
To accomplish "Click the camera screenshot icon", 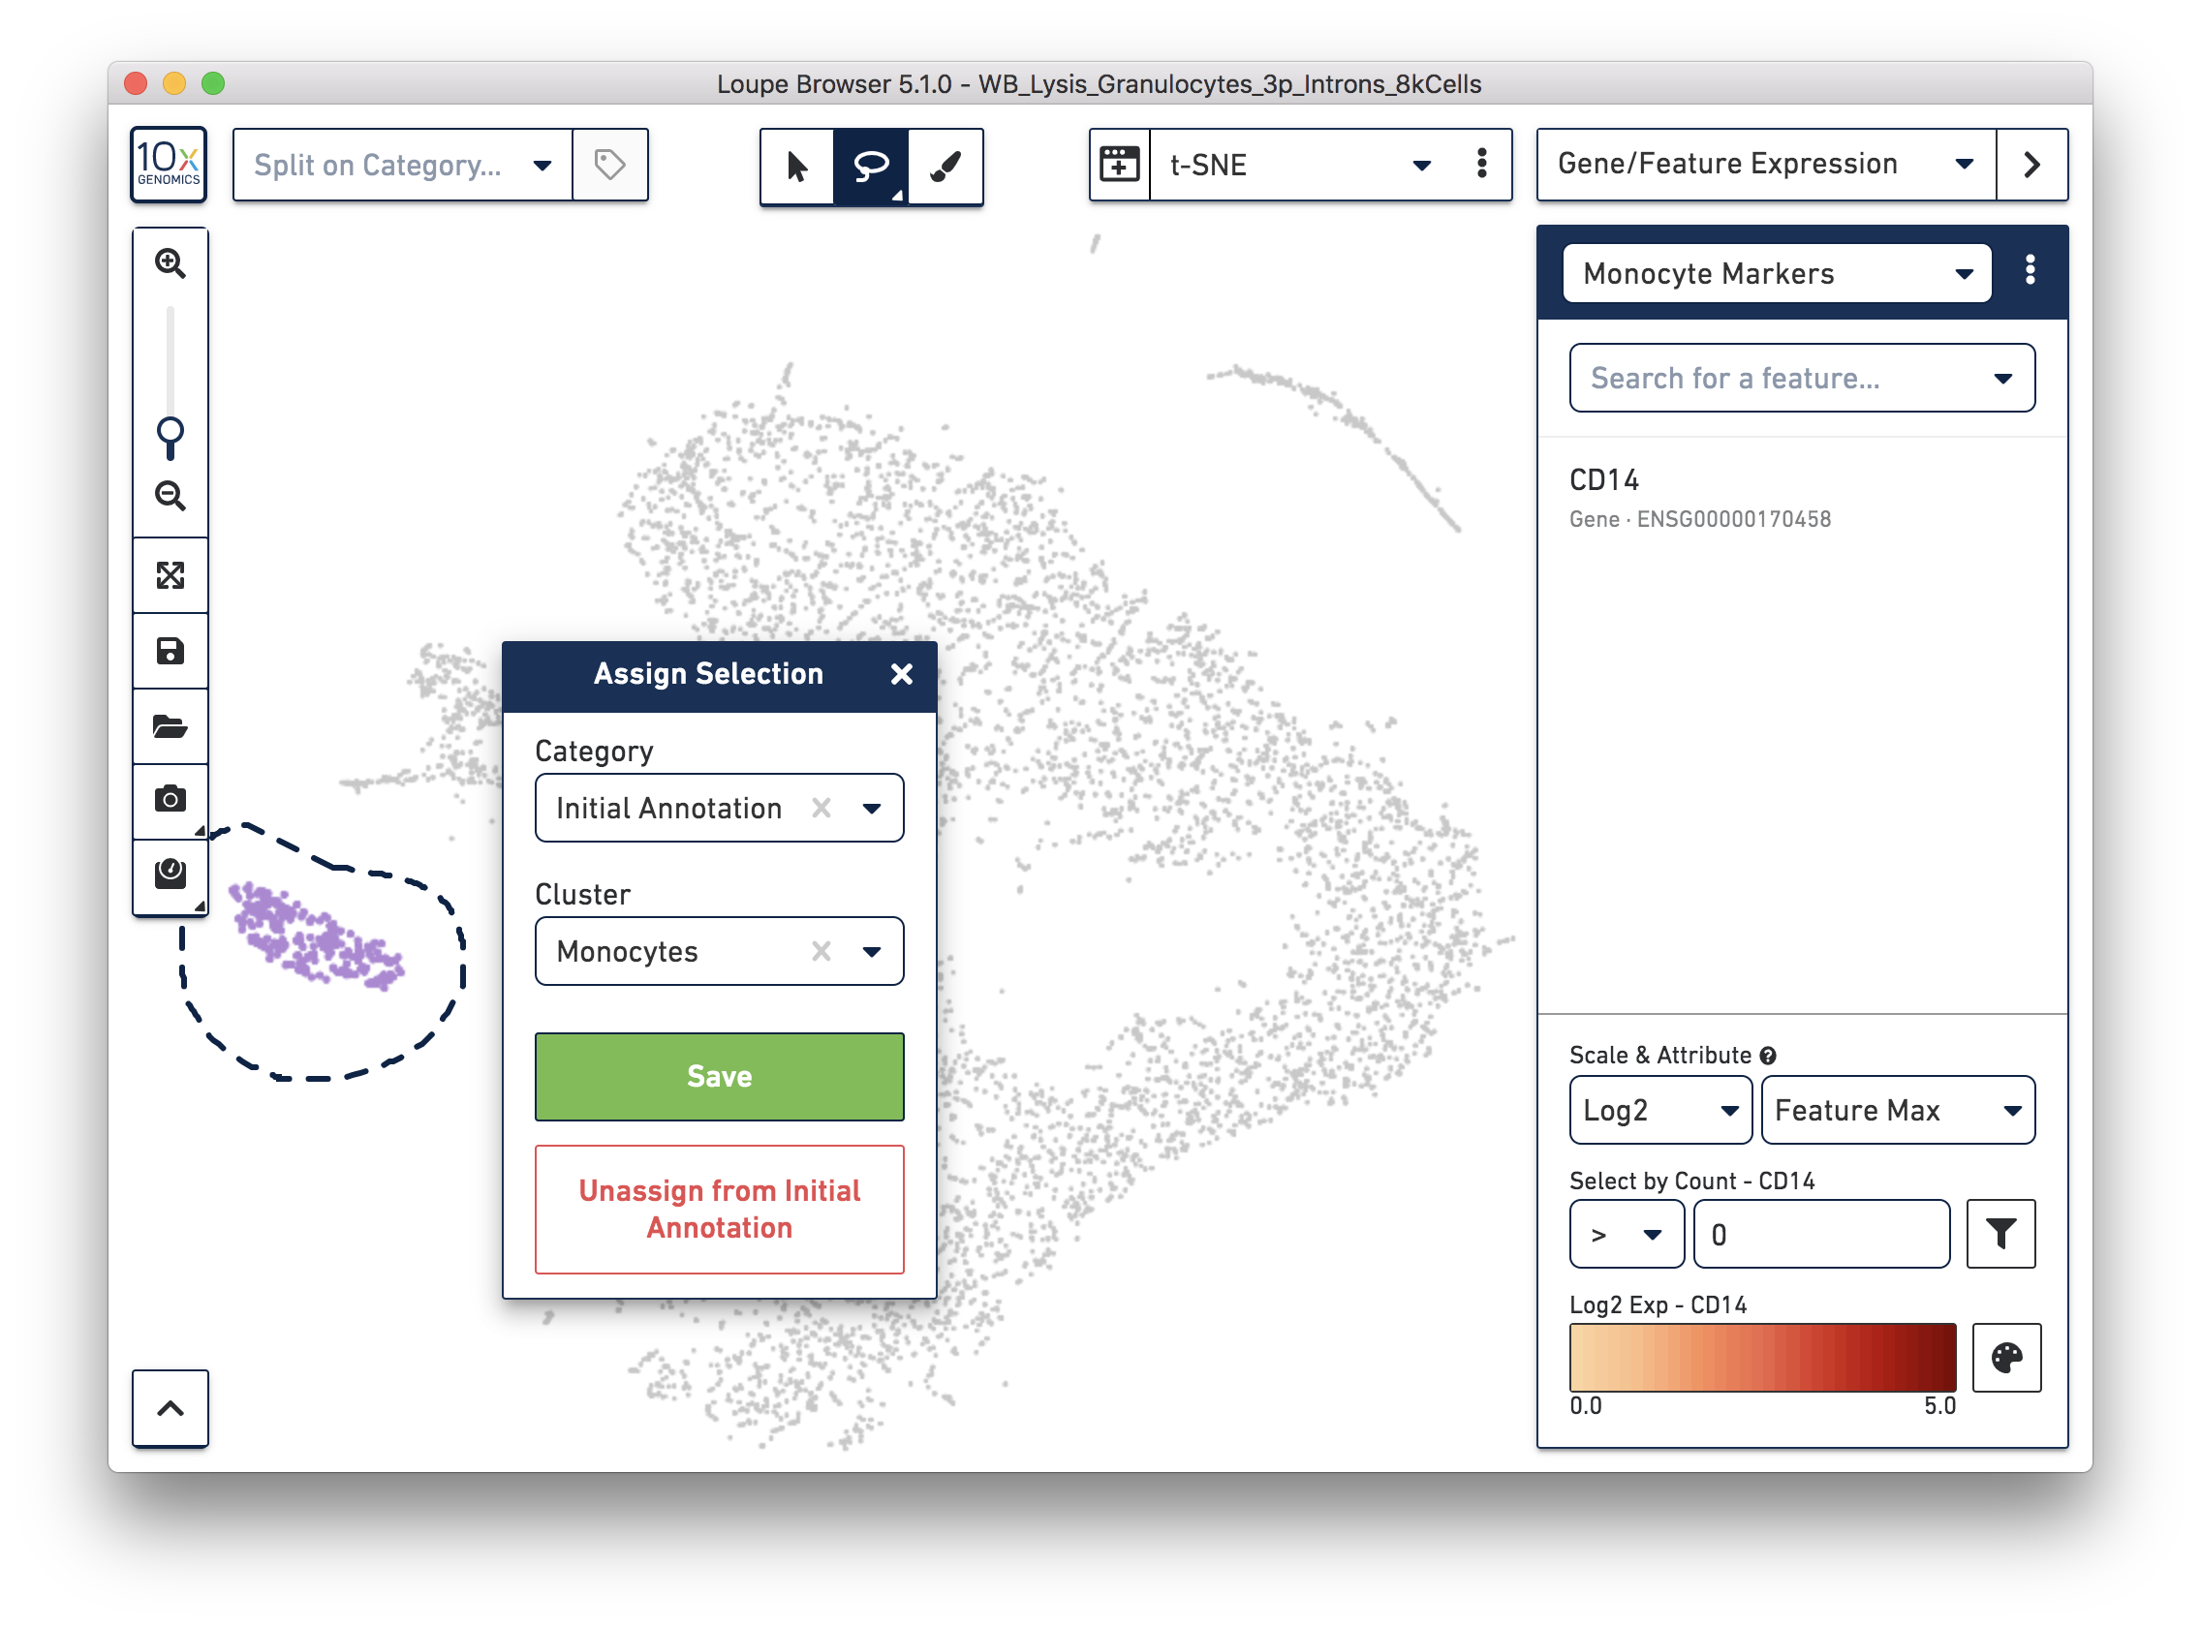I will coord(170,800).
